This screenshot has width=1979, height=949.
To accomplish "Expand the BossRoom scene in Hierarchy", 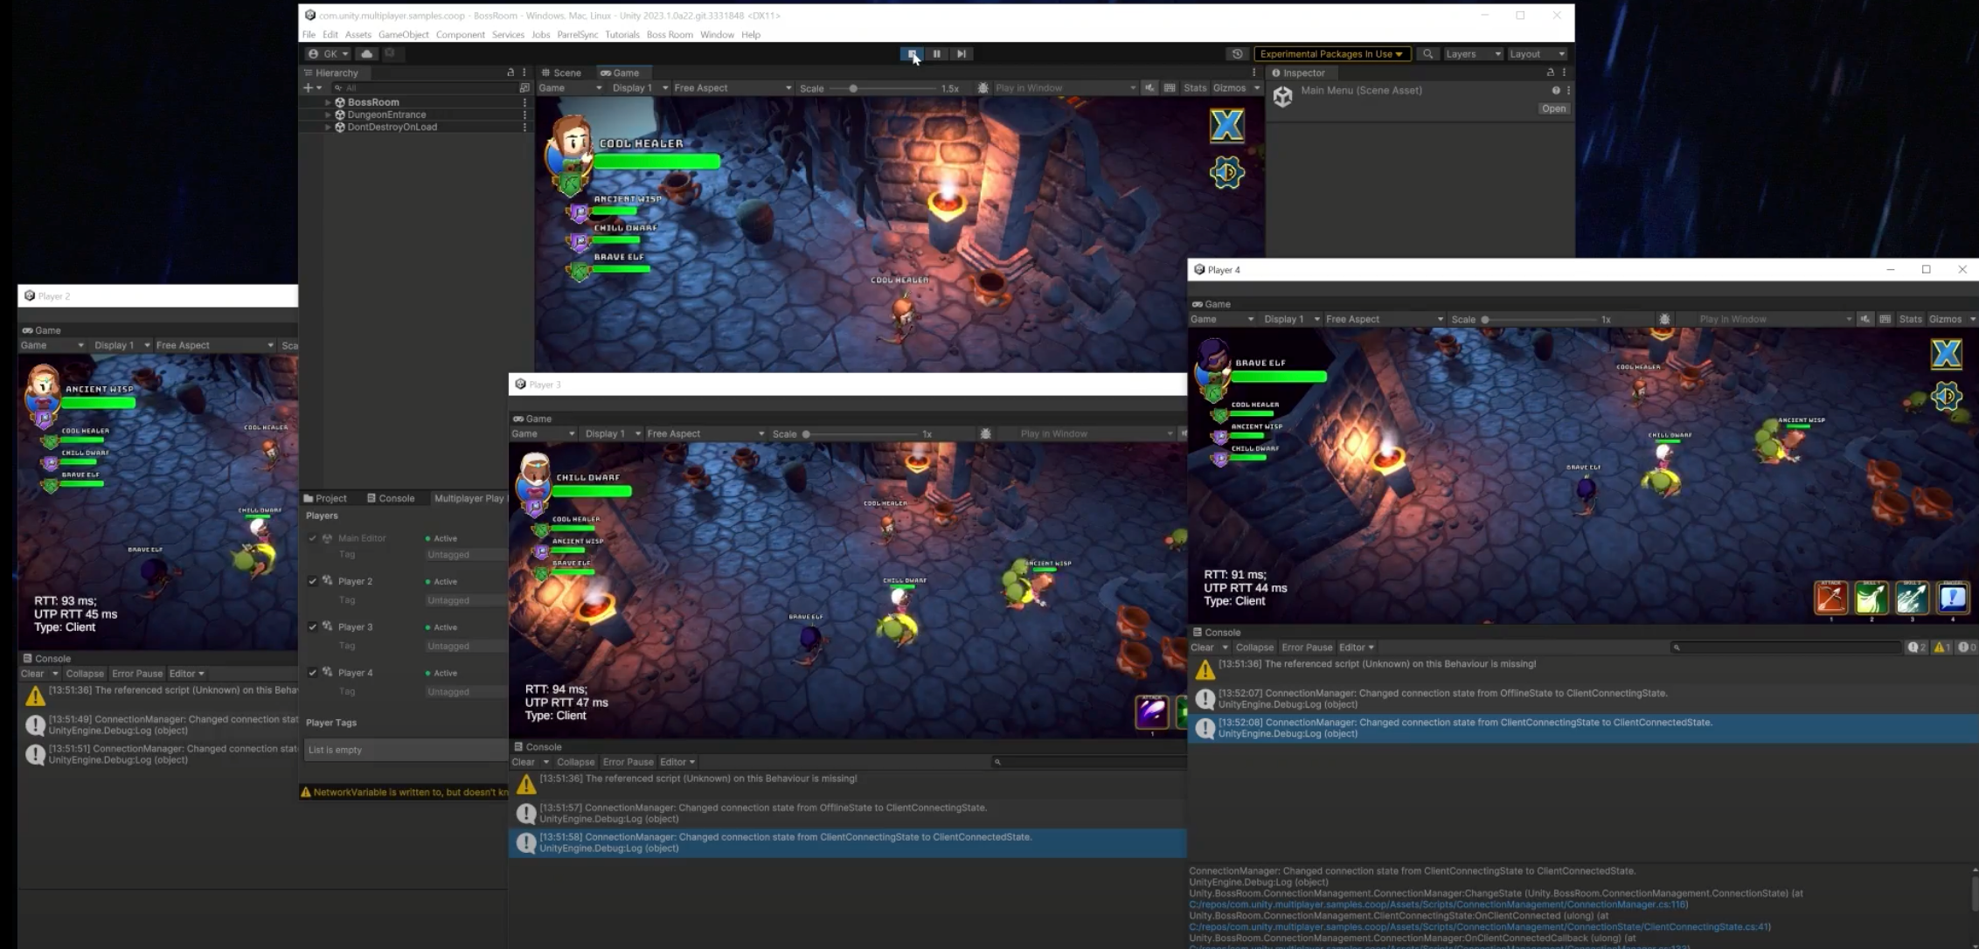I will [328, 102].
